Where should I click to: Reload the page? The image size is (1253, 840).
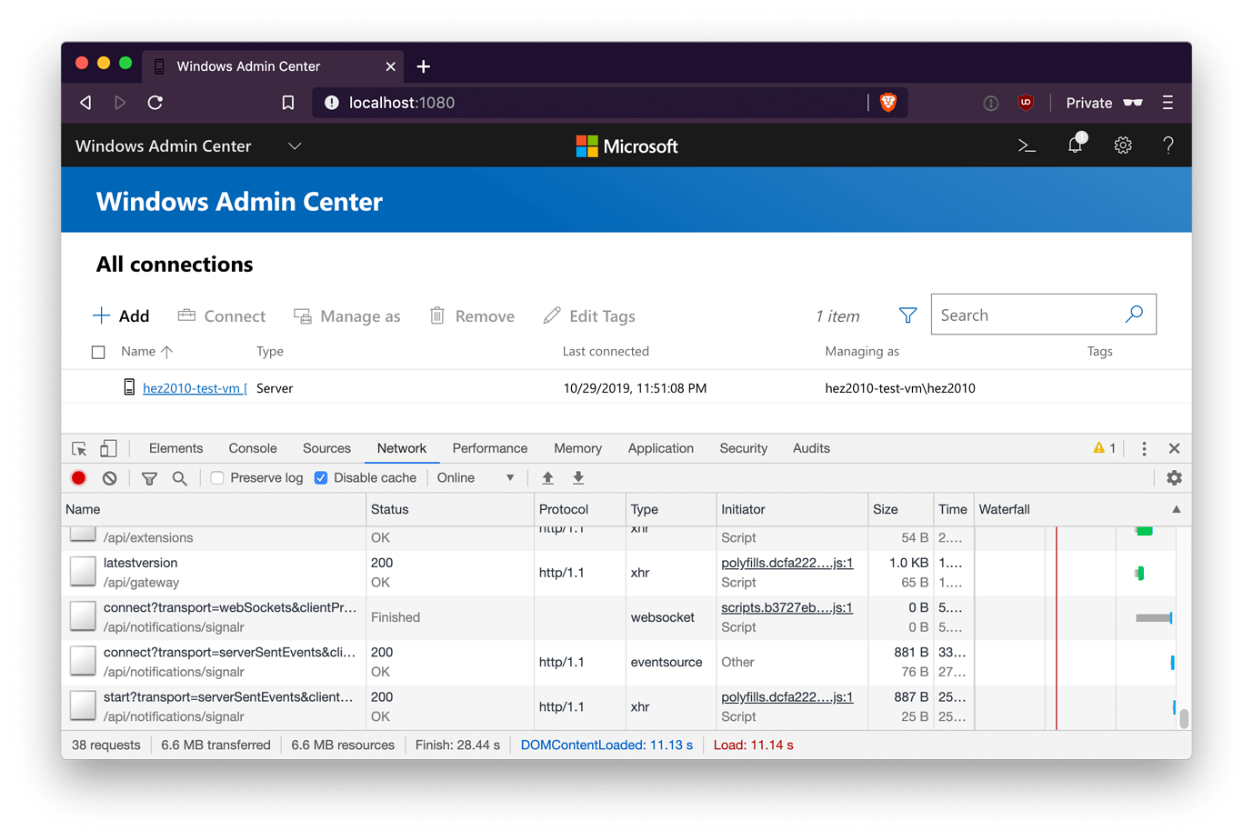coord(155,103)
